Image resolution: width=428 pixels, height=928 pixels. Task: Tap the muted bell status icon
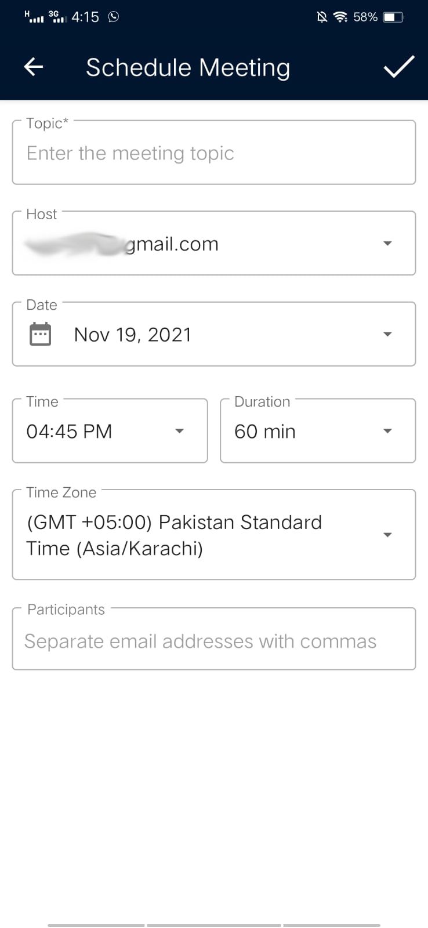(322, 17)
